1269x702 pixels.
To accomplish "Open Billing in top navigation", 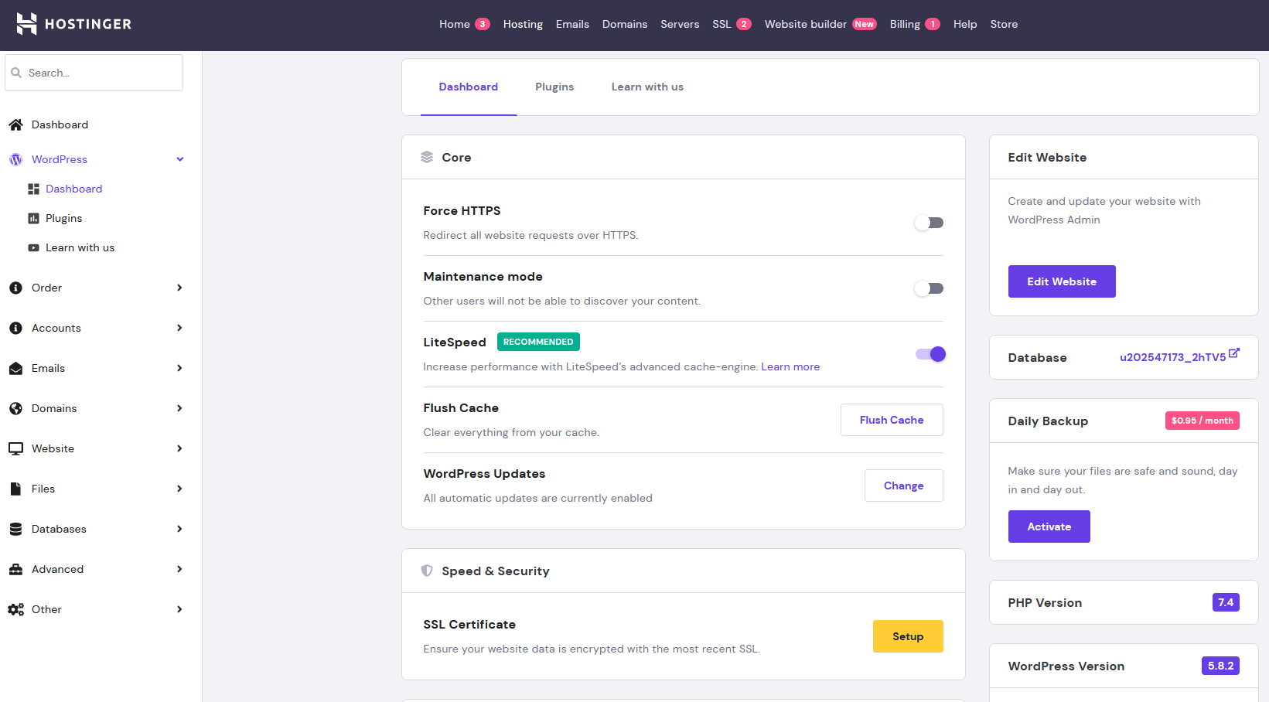I will click(905, 24).
